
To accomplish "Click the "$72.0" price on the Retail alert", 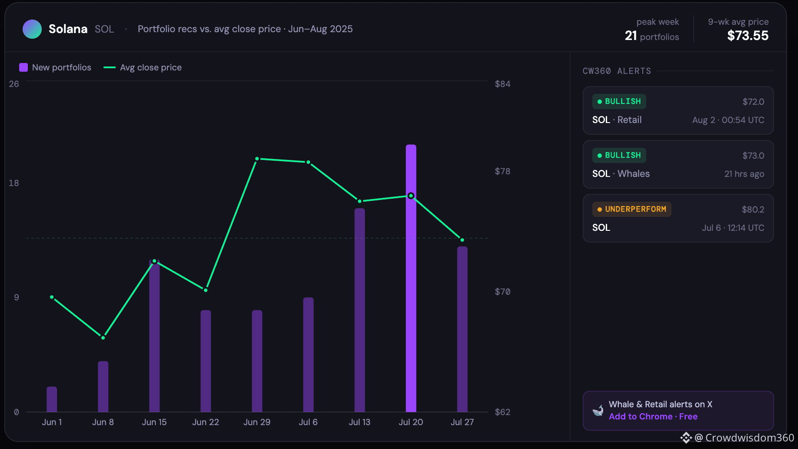I will (x=753, y=102).
